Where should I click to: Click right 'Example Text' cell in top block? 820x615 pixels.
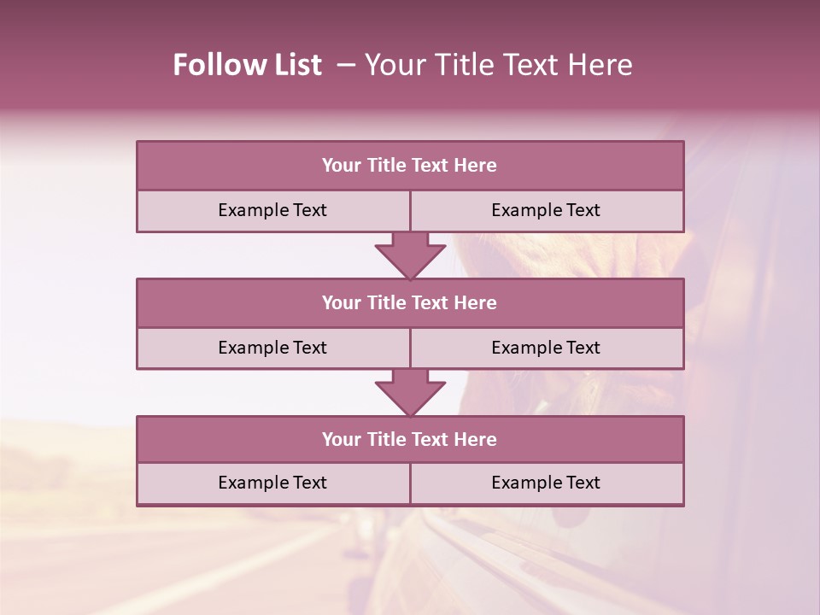(547, 211)
